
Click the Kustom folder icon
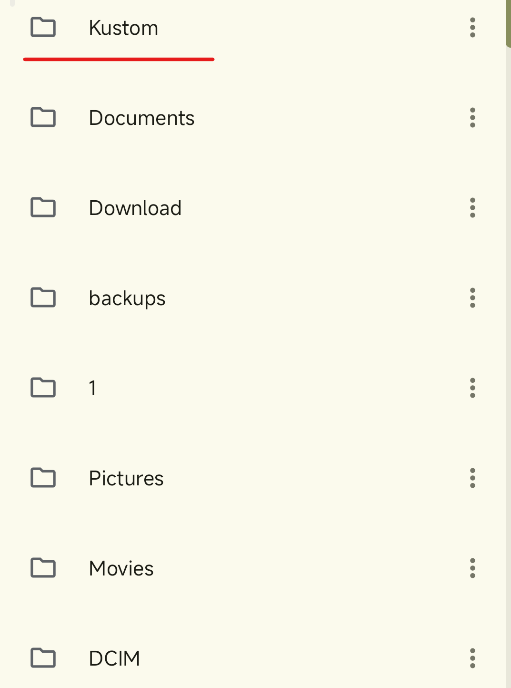click(43, 27)
